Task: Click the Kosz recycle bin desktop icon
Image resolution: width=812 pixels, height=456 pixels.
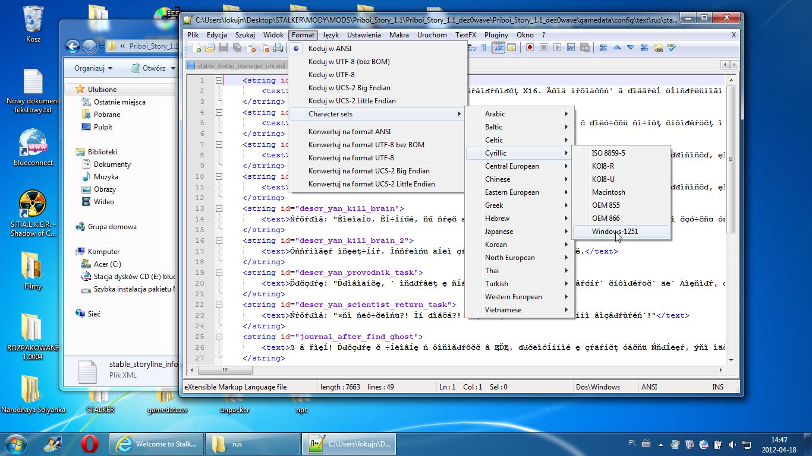Action: [x=33, y=24]
